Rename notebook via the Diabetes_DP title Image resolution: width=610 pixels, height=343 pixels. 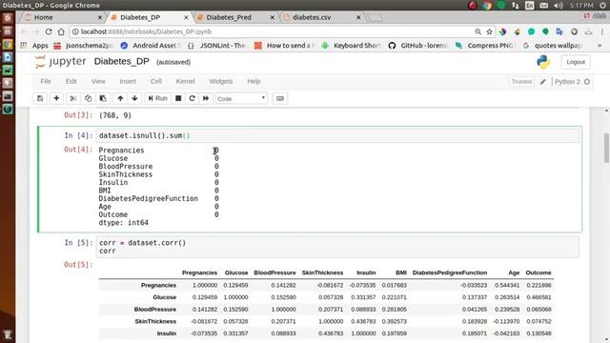point(121,61)
